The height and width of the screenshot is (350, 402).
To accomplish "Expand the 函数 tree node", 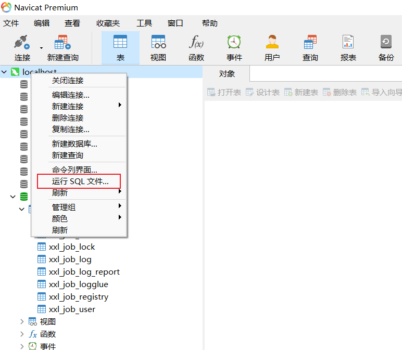I will click(22, 334).
